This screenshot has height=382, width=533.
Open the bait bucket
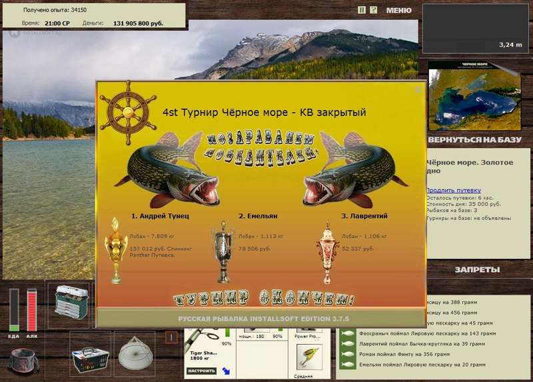23,361
